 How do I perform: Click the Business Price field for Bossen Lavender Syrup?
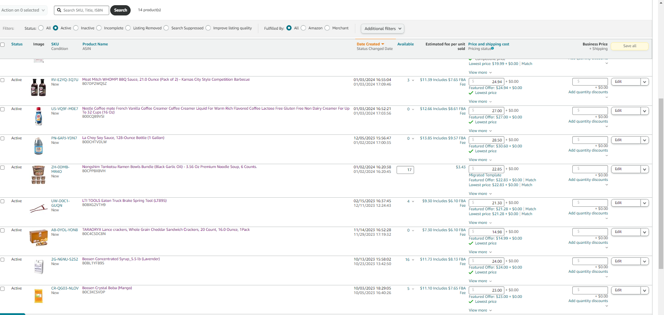pyautogui.click(x=590, y=261)
